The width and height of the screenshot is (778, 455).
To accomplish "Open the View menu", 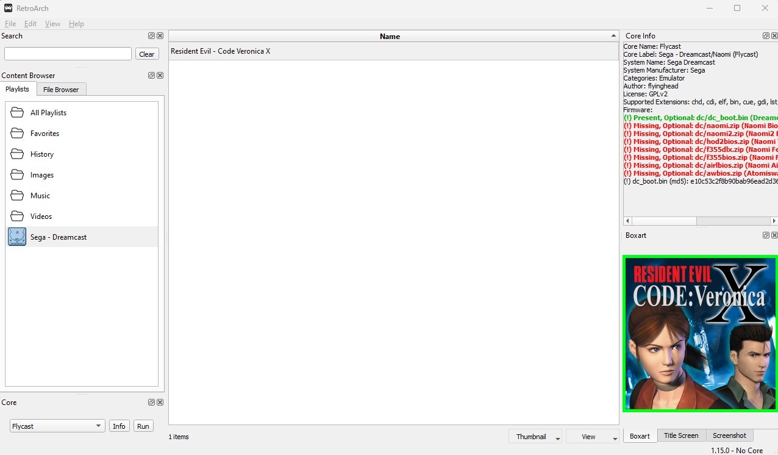I will pyautogui.click(x=52, y=24).
